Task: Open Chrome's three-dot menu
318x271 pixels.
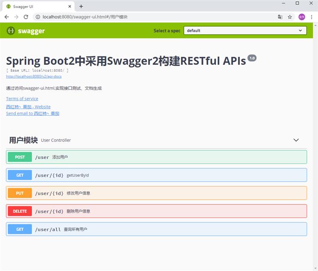Action: pyautogui.click(x=312, y=17)
